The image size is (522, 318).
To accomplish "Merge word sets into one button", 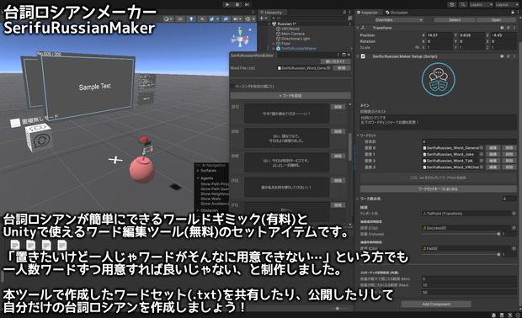I will tap(438, 189).
